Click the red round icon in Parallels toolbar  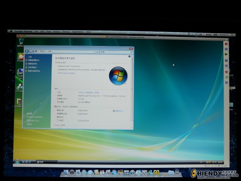(226, 72)
